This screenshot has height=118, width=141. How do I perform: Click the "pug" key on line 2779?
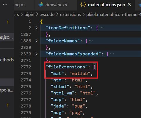click(57, 113)
